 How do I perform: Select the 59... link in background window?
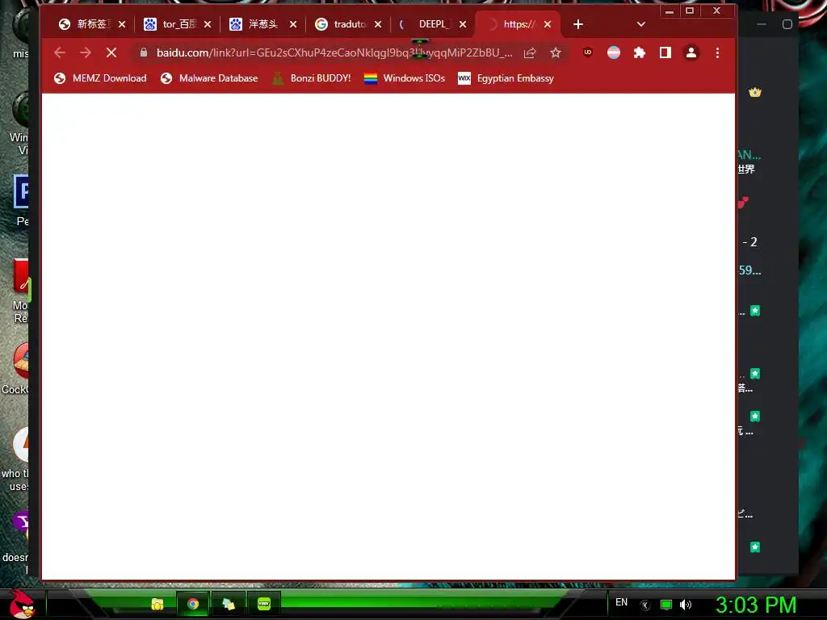pos(749,270)
